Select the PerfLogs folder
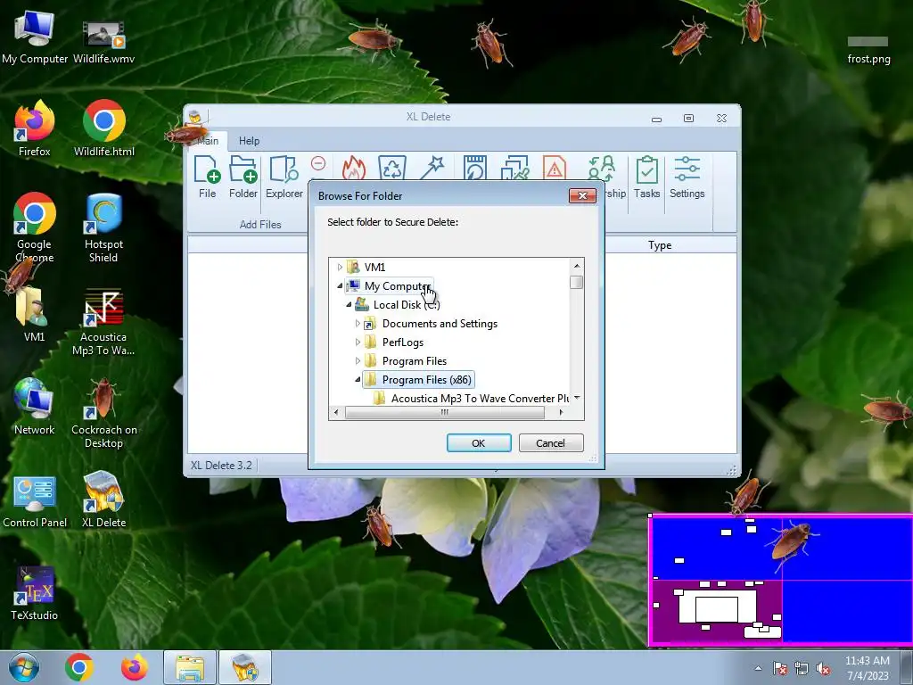This screenshot has width=913, height=685. click(x=402, y=342)
